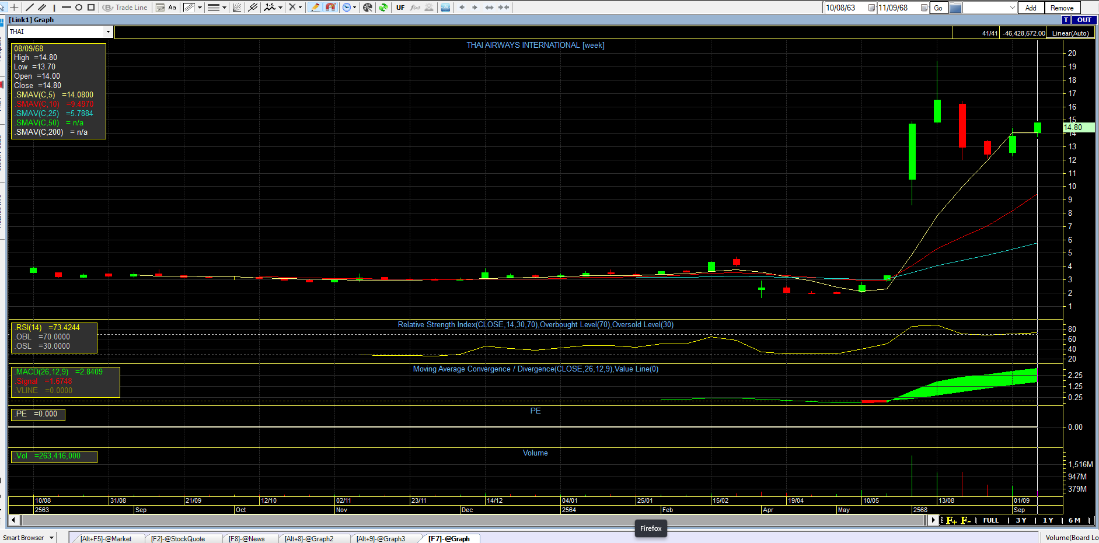Screen dimensions: 1099x543
Task: Expand the line style dropdown arrow
Action: pyautogui.click(x=200, y=8)
